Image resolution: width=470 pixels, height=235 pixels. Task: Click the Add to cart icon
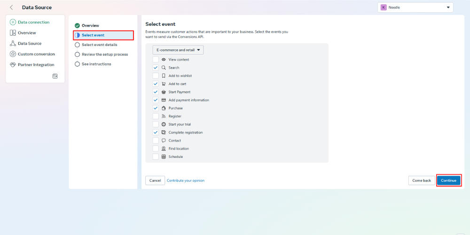pos(164,84)
